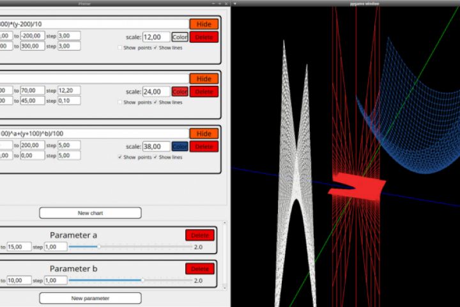Edit the 'to' field showing 0,00
Viewport: 460px width, 307px height.
[x=33, y=155]
